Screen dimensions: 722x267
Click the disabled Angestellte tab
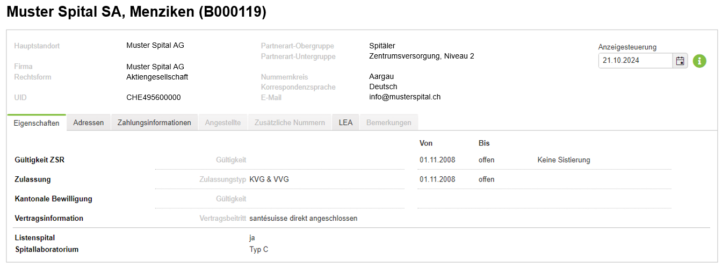pos(223,122)
